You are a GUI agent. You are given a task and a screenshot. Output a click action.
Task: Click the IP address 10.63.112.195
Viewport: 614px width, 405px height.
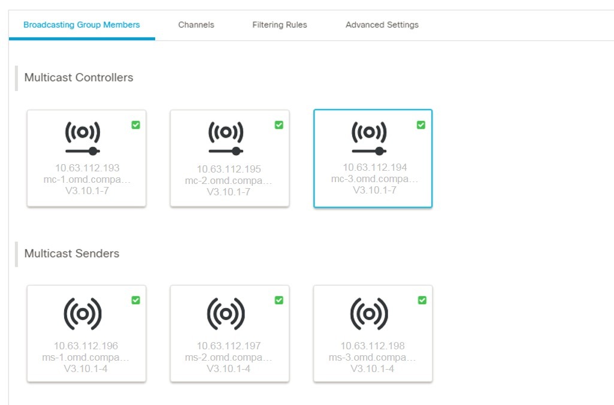coord(229,169)
